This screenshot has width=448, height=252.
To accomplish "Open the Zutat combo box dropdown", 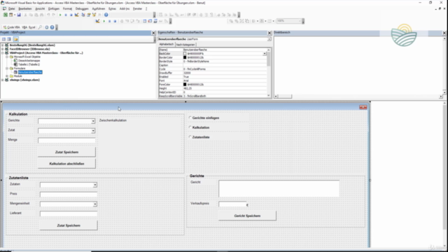I will pyautogui.click(x=93, y=131).
